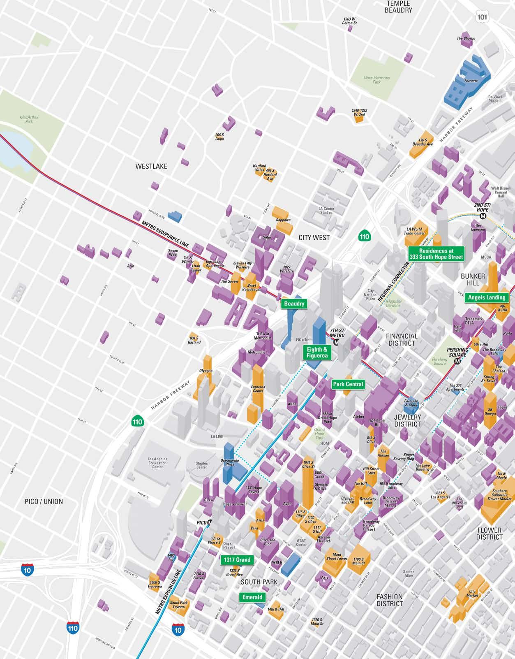Click the Interstate 10 shield near Venice Blvd
Image resolution: width=515 pixels, height=659 pixels.
pos(27,570)
